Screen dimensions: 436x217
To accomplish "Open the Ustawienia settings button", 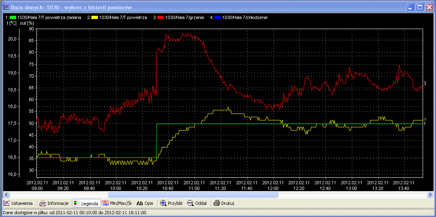I will 19,203.
